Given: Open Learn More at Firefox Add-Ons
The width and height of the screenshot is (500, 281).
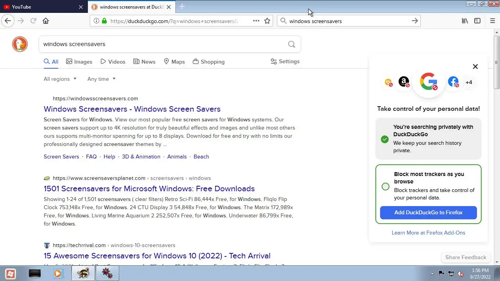Looking at the screenshot, I should pos(429,233).
